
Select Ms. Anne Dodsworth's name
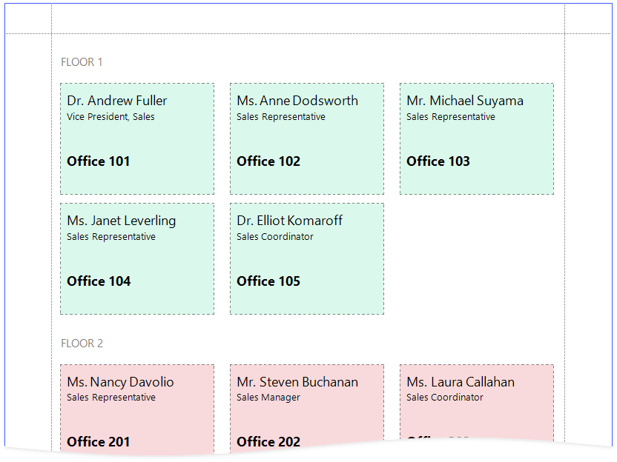pos(297,101)
